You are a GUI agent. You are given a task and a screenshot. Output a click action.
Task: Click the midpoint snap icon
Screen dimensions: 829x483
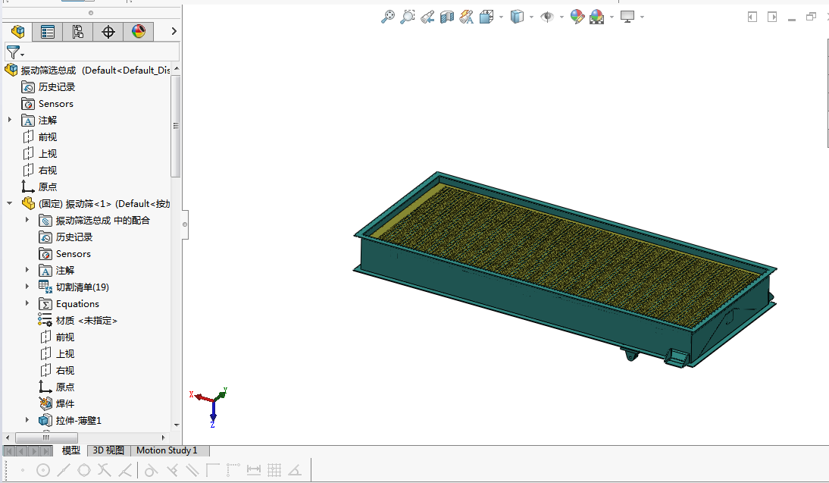click(64, 470)
